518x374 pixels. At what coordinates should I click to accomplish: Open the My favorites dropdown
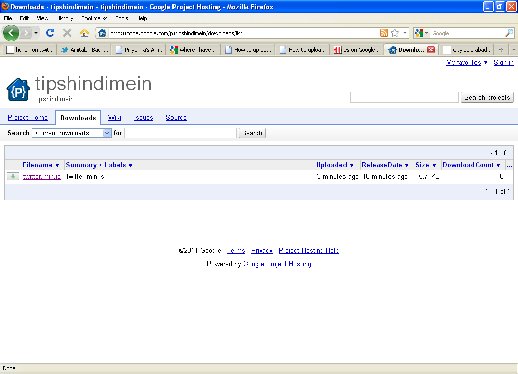coord(466,62)
